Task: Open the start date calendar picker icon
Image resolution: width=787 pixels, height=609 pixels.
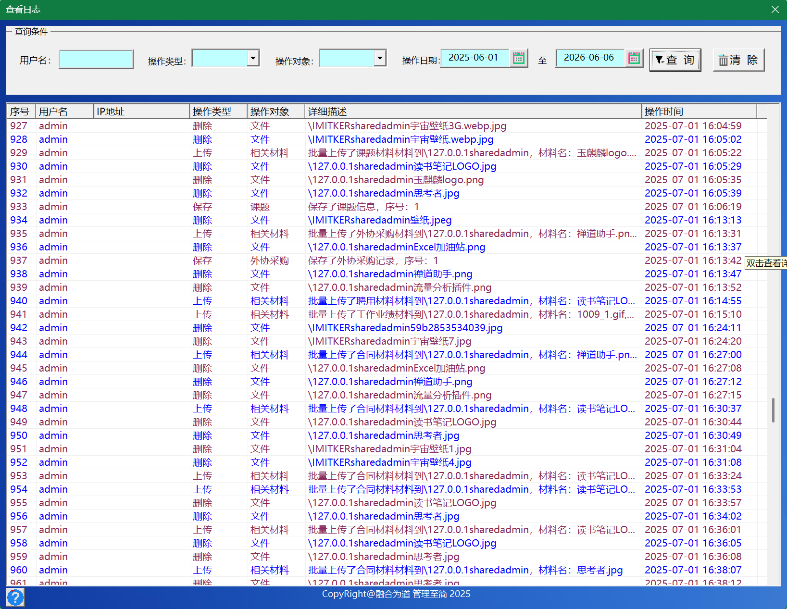Action: (x=518, y=58)
